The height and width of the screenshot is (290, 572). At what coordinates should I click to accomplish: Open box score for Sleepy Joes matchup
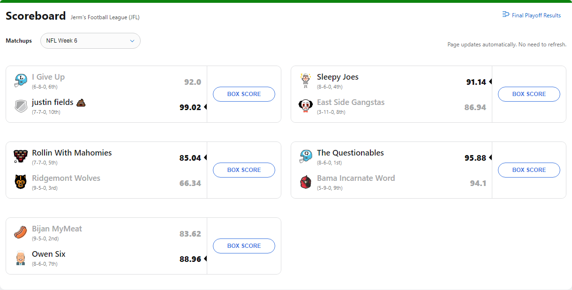pyautogui.click(x=529, y=94)
